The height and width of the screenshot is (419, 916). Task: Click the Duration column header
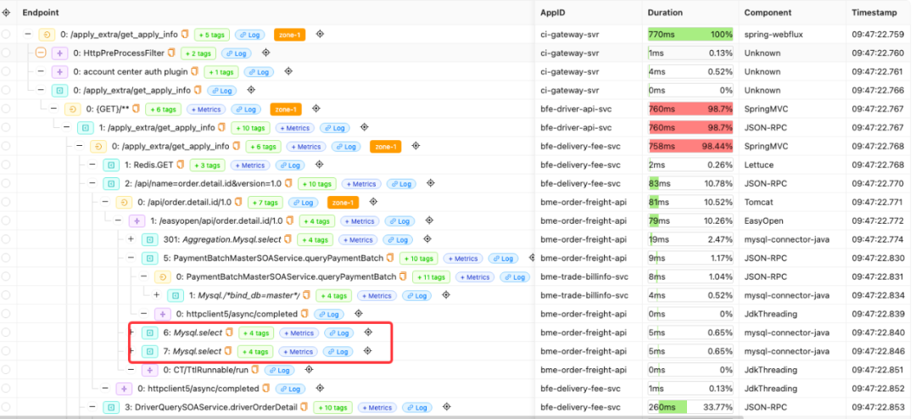click(x=665, y=12)
